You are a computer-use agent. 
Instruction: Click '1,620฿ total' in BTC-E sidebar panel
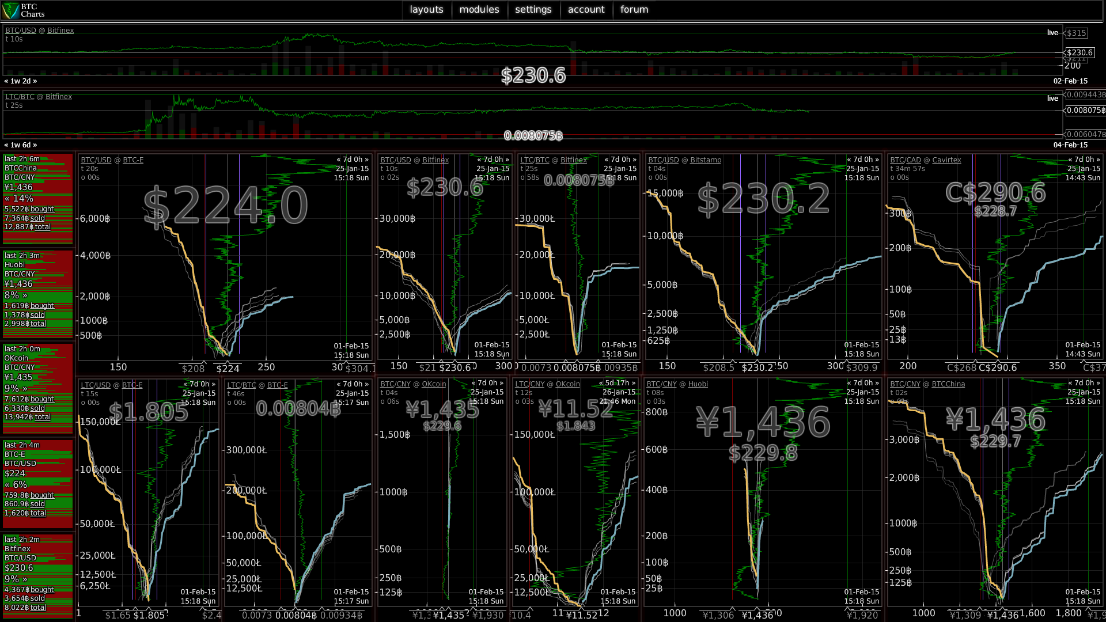pos(25,513)
